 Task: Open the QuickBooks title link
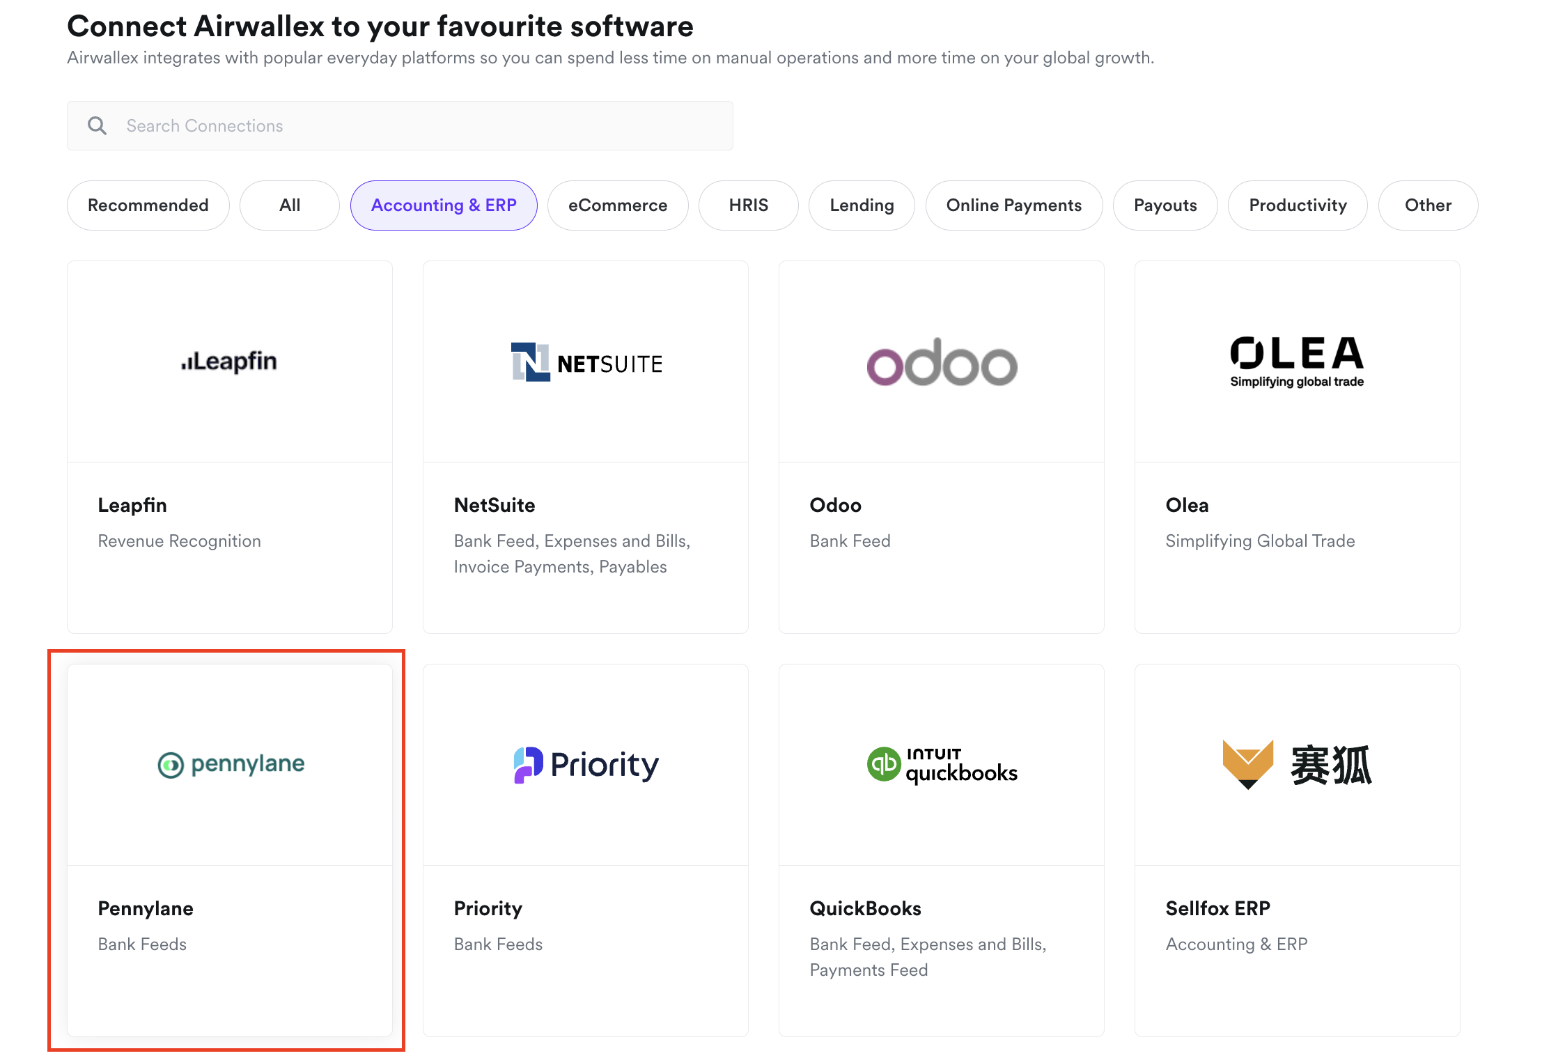pyautogui.click(x=865, y=908)
